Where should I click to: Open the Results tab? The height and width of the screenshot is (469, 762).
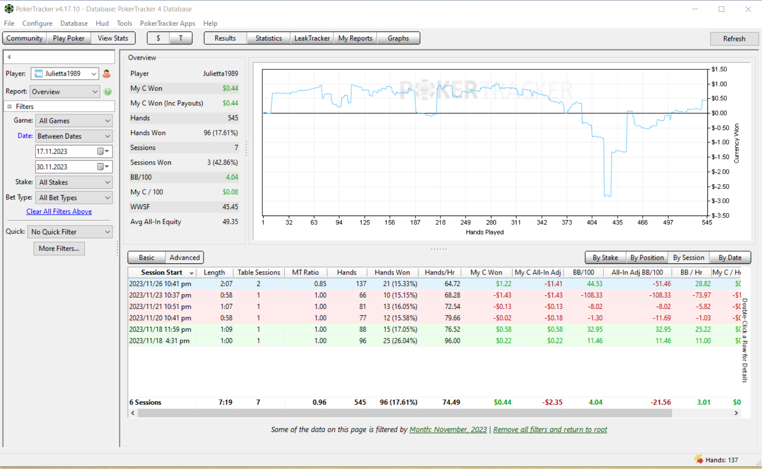click(225, 38)
